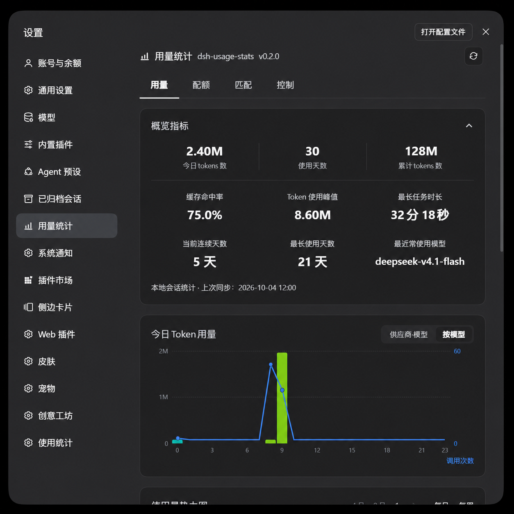Click the gear icon beside 系统通知

(x=28, y=253)
